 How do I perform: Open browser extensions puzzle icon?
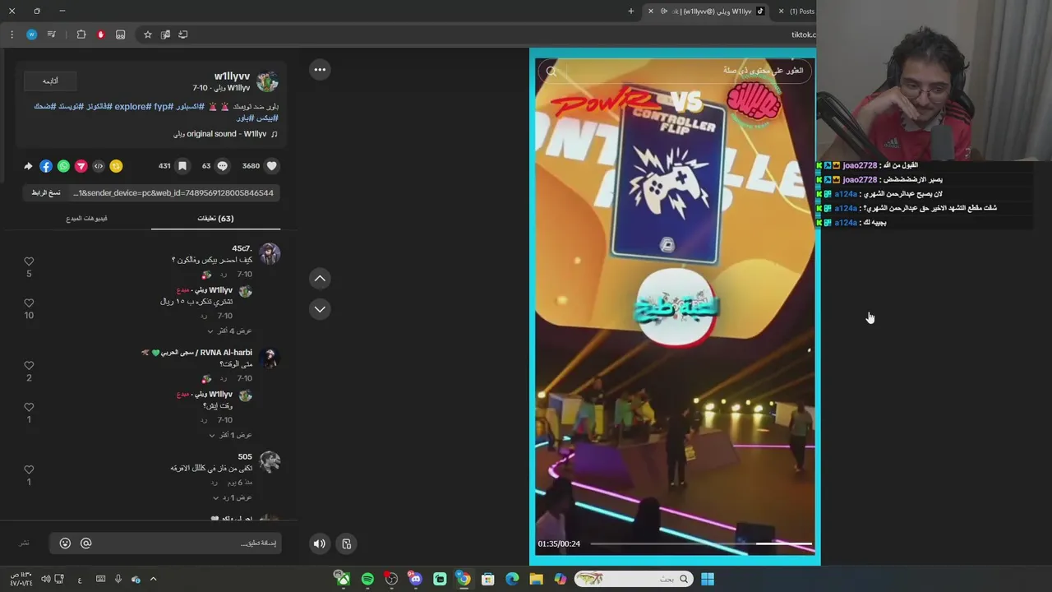click(81, 35)
